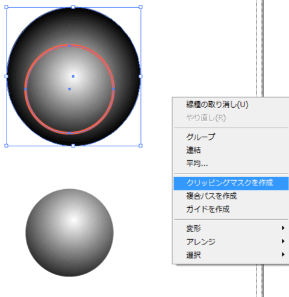Click bottom anchor point of red circle

69,133
